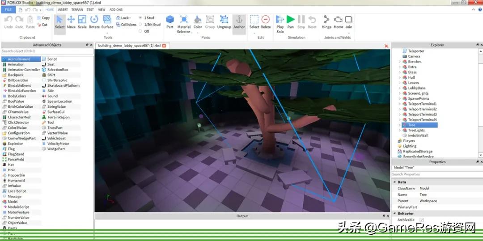This screenshot has height=241, width=483.
Task: Toggle the Collisions option
Action: (126, 25)
